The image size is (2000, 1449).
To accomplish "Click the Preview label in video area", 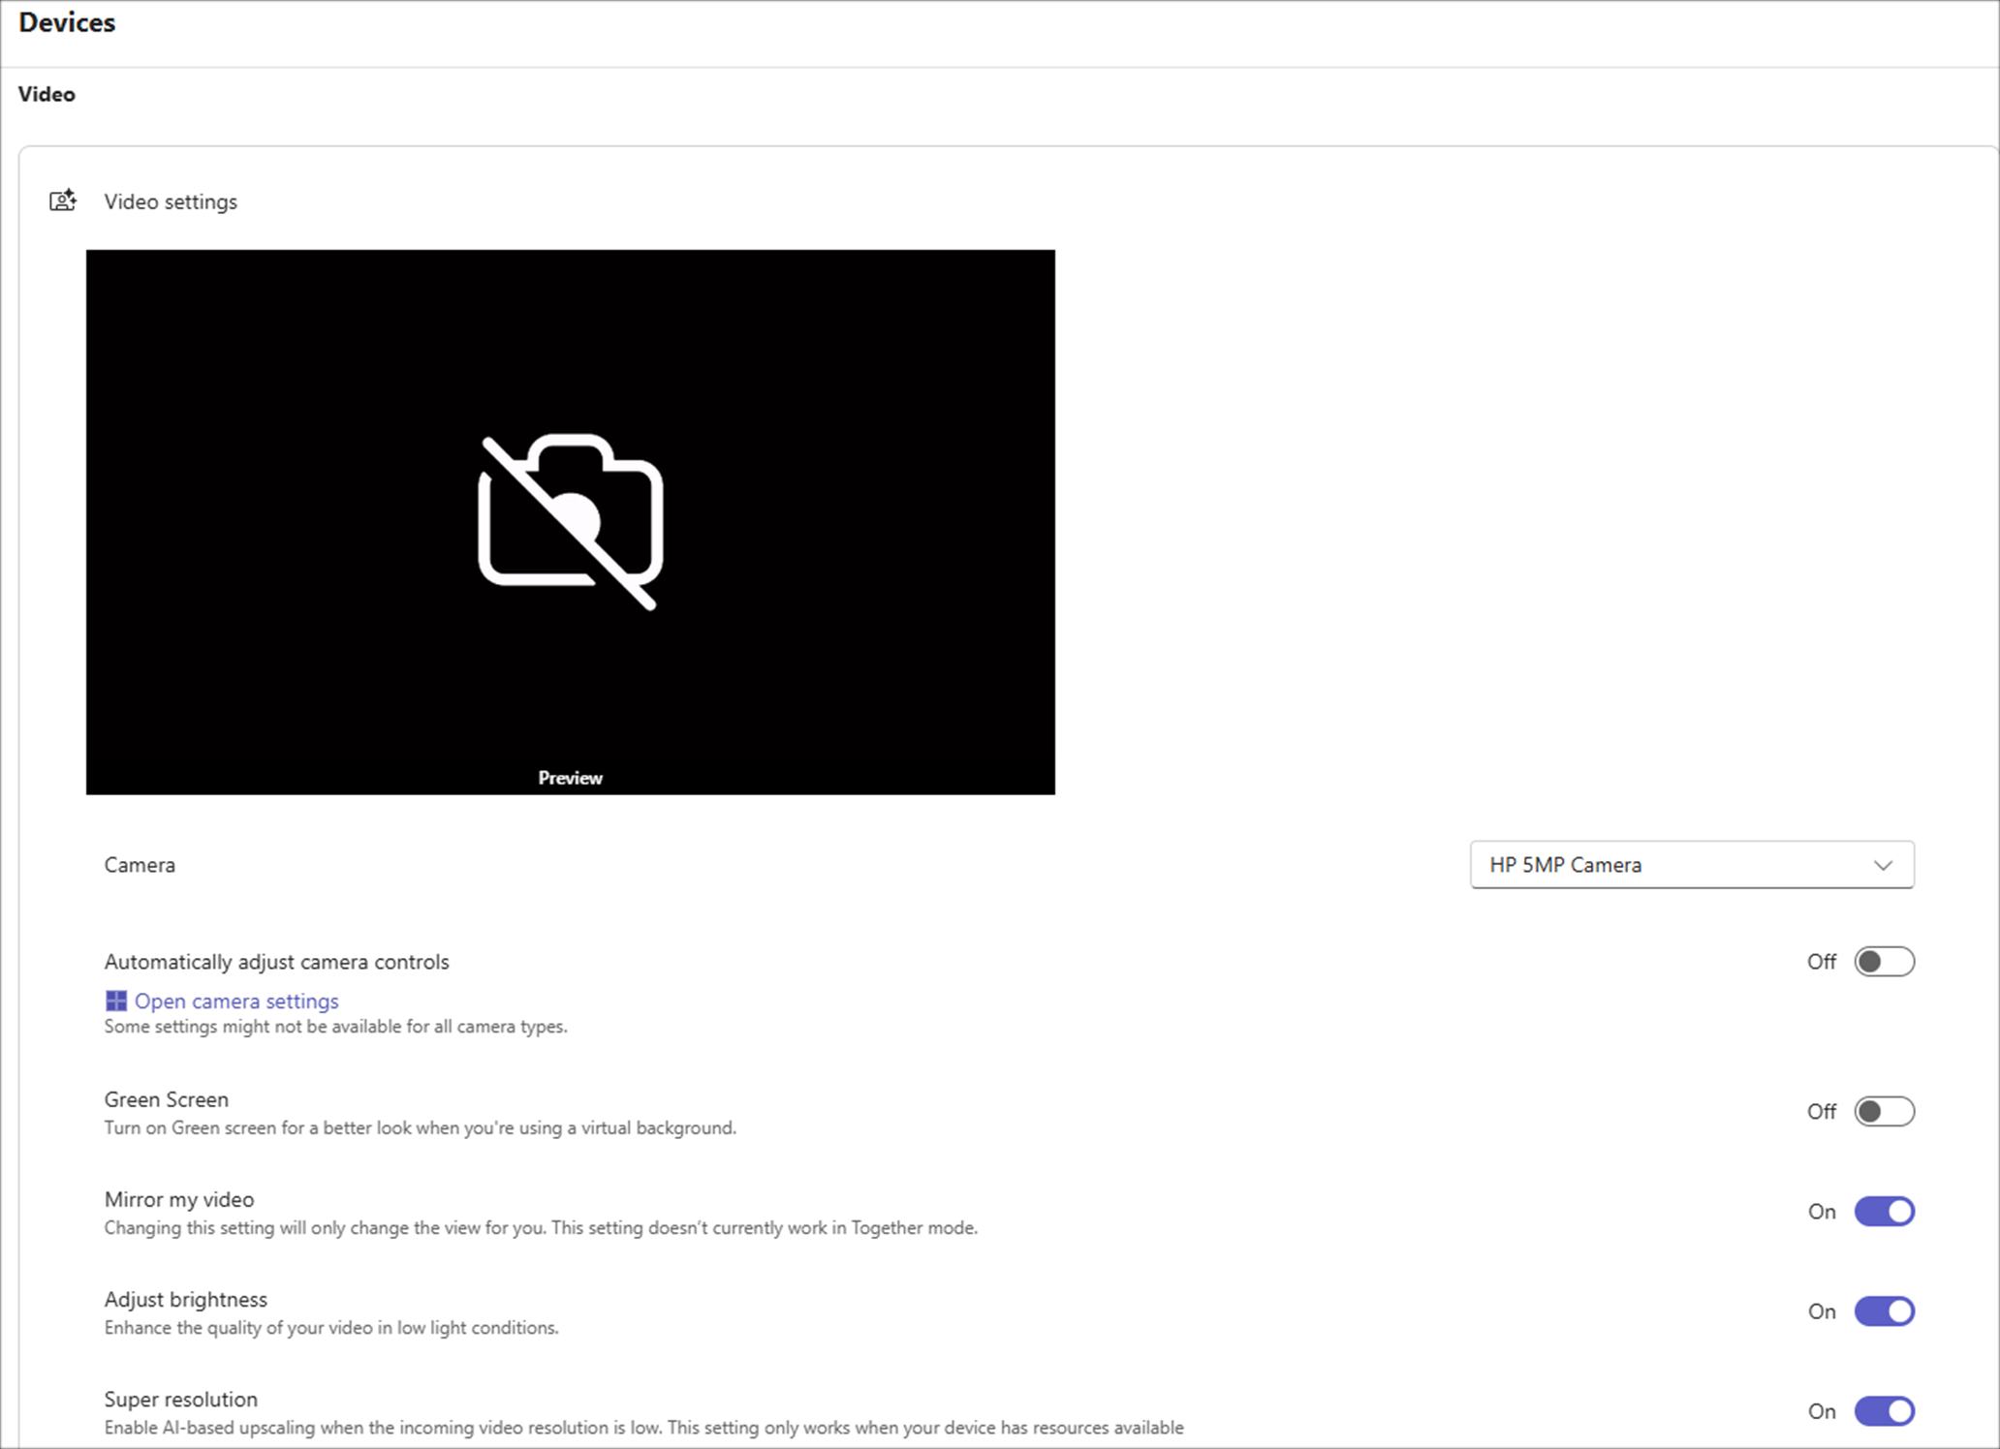I will click(x=570, y=778).
